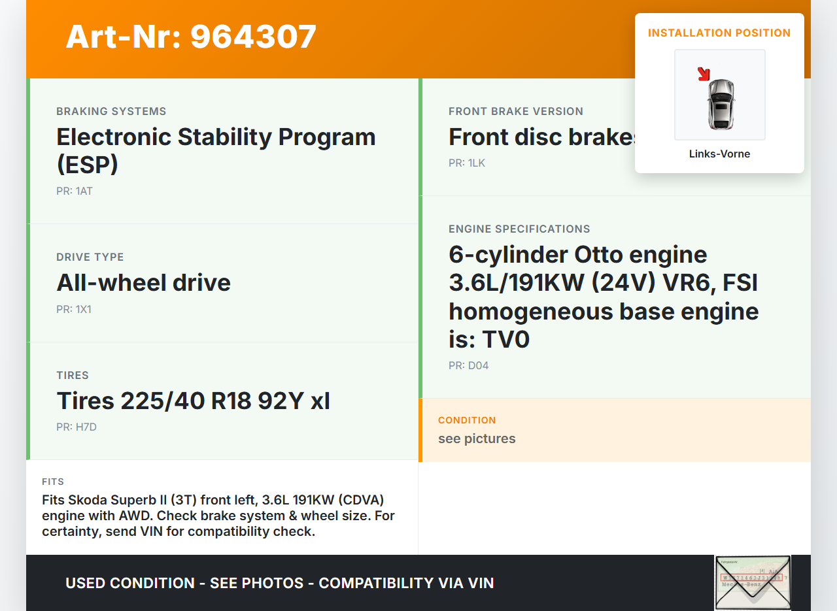837x611 pixels.
Task: Click the ENGINE SPECIFICATIONS label
Action: pyautogui.click(x=519, y=229)
